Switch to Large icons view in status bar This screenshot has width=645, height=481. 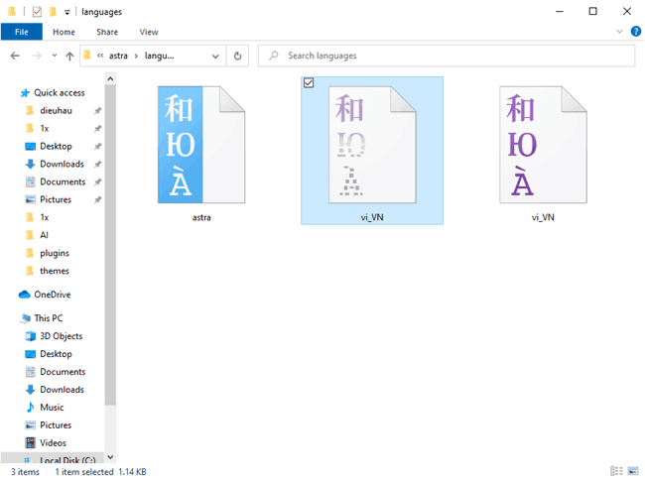tap(632, 472)
